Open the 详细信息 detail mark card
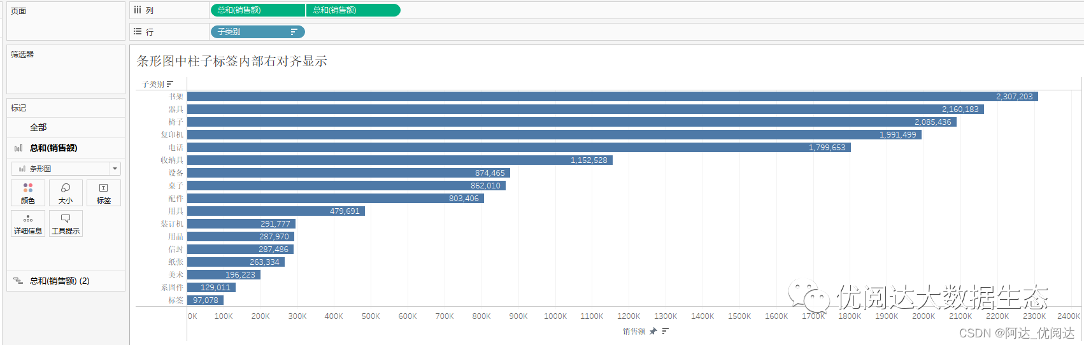Screen dimensions: 1084x345 (x=28, y=223)
